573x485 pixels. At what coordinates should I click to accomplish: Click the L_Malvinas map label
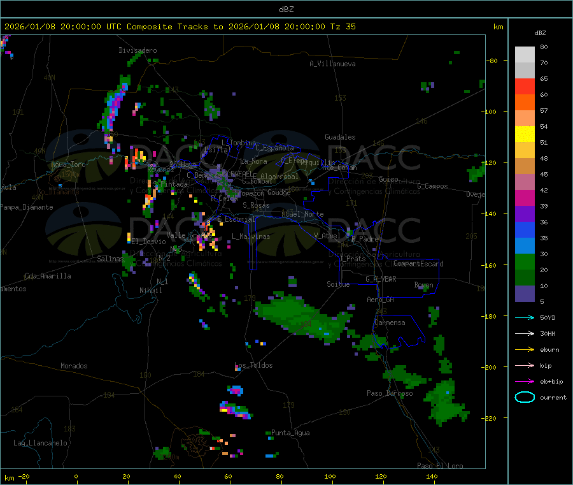[251, 236]
